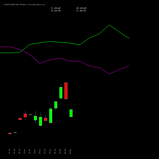Click the '30 Jan' date axis label
This screenshot has width=159, height=159.
click(x=55, y=151)
